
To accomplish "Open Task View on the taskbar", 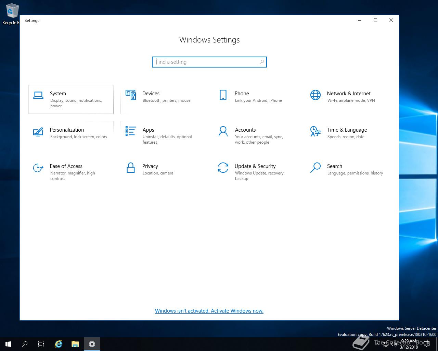I will (41, 344).
